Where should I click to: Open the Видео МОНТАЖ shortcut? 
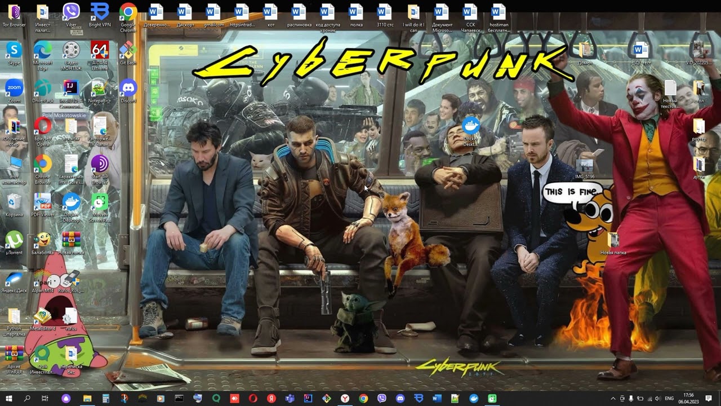tap(71, 56)
